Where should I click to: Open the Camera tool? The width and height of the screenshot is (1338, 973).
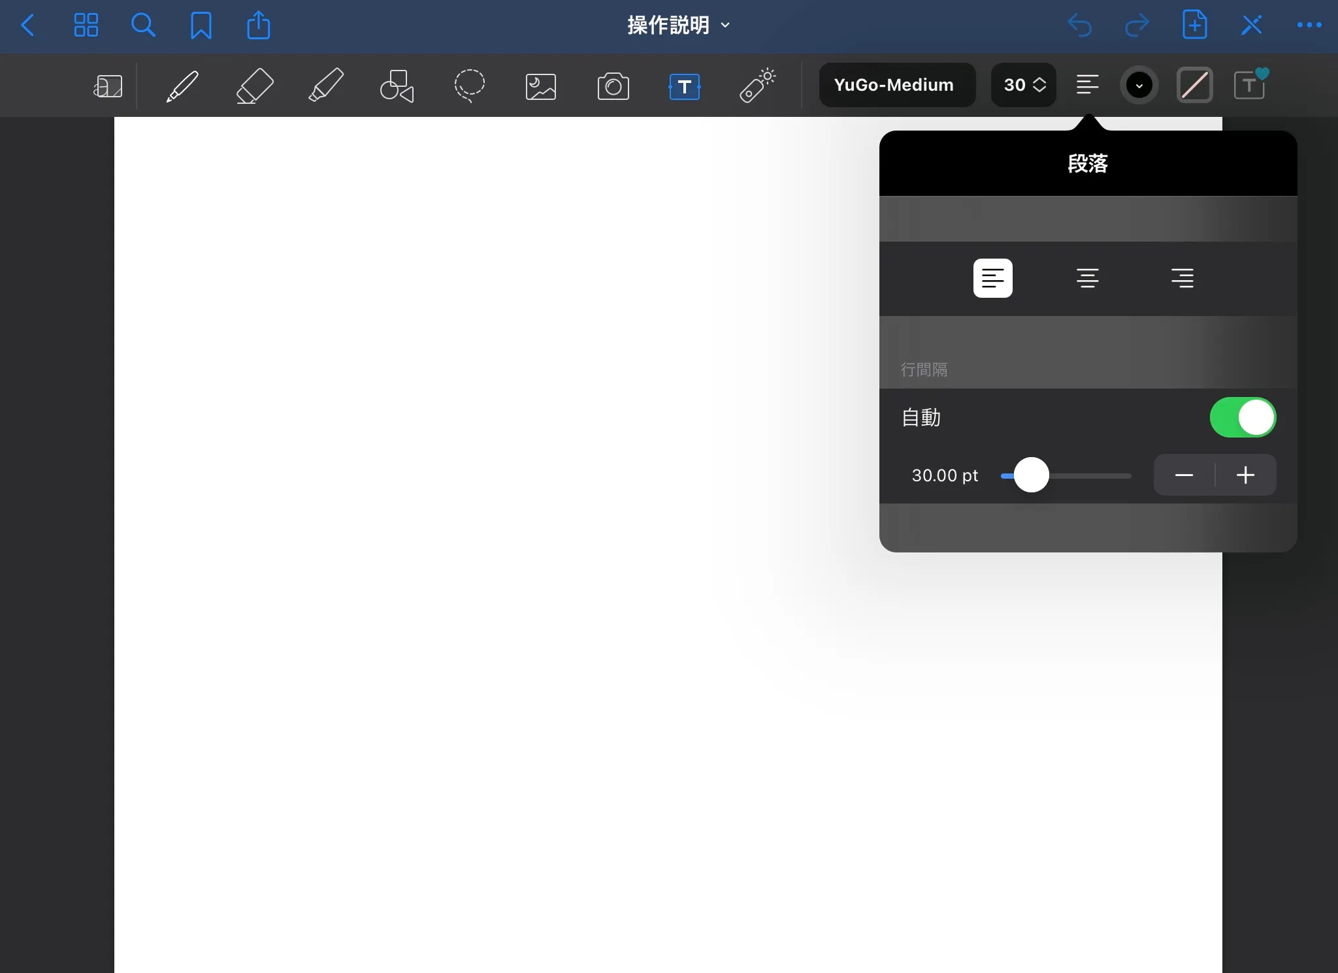tap(613, 86)
